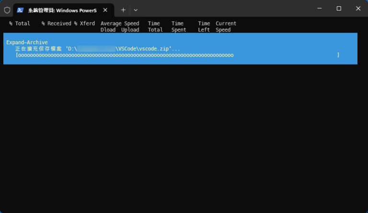This screenshot has height=213, width=368.
Task: Close the terminal window
Action: 358,9
